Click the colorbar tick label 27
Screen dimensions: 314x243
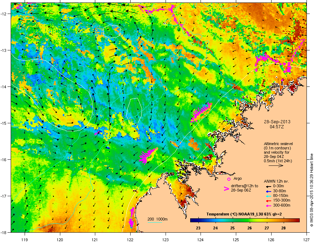[x=267, y=228]
